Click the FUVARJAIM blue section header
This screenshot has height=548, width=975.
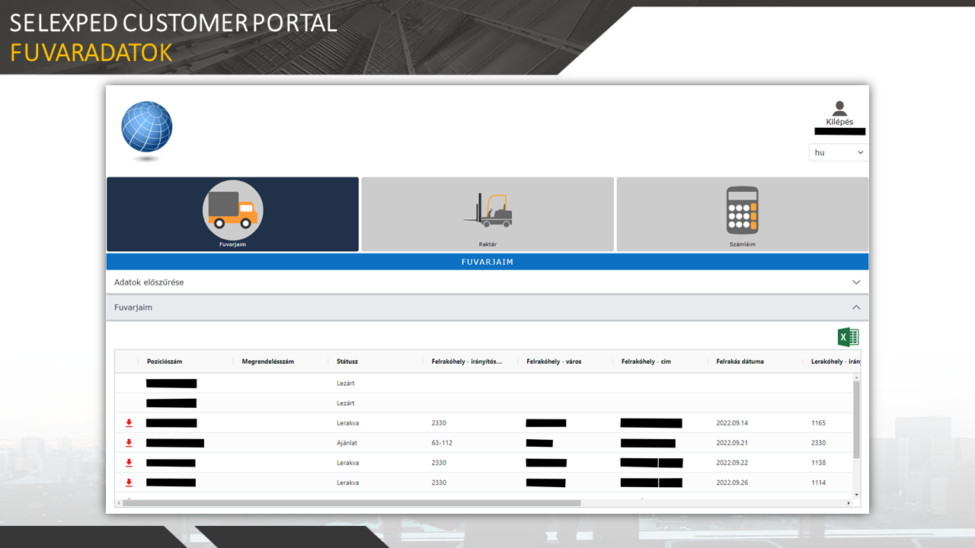pos(487,262)
